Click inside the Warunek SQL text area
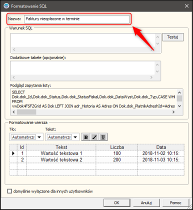The image size is (193, 210). pyautogui.click(x=83, y=40)
